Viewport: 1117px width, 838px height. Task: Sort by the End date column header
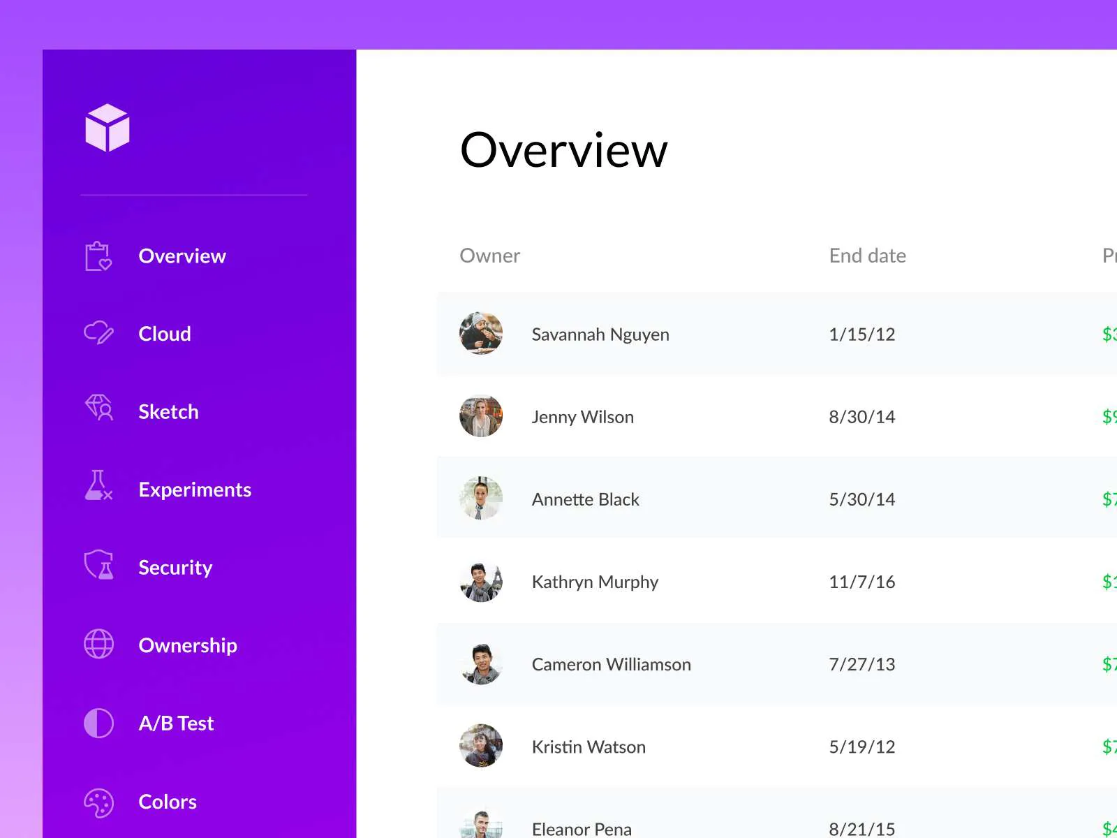867,256
